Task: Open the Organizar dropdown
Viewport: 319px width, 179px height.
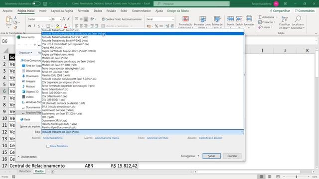Action: pyautogui.click(x=25, y=53)
